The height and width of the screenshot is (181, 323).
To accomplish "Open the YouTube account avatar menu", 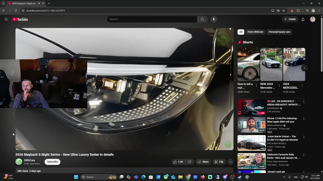I will [x=313, y=19].
